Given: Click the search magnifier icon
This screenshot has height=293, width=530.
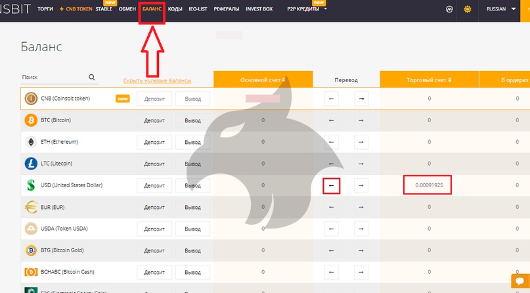Looking at the screenshot, I should tap(92, 78).
